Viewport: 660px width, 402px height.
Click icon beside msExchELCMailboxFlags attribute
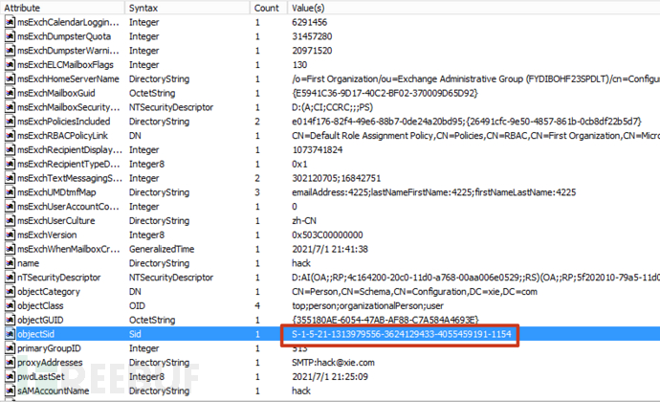click(11, 64)
